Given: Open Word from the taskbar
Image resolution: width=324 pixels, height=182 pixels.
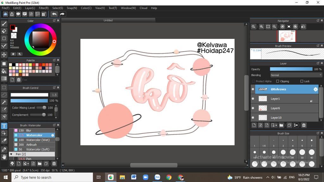Looking at the screenshot, I should coord(134,177).
